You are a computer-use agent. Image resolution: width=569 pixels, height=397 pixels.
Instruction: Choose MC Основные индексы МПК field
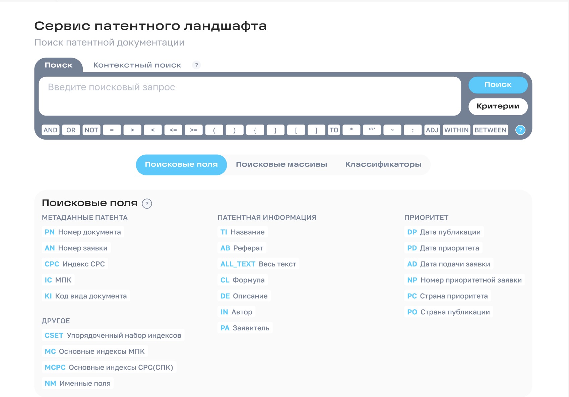tap(95, 351)
